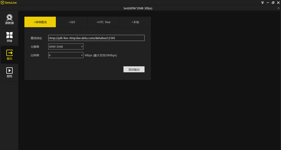This screenshot has height=150, width=281.
Task: Click the Mbps (最大支持10Mbps) hint text
Action: (101, 55)
